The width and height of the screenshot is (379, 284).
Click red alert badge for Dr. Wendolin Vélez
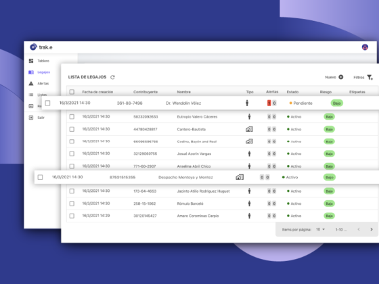(269, 103)
